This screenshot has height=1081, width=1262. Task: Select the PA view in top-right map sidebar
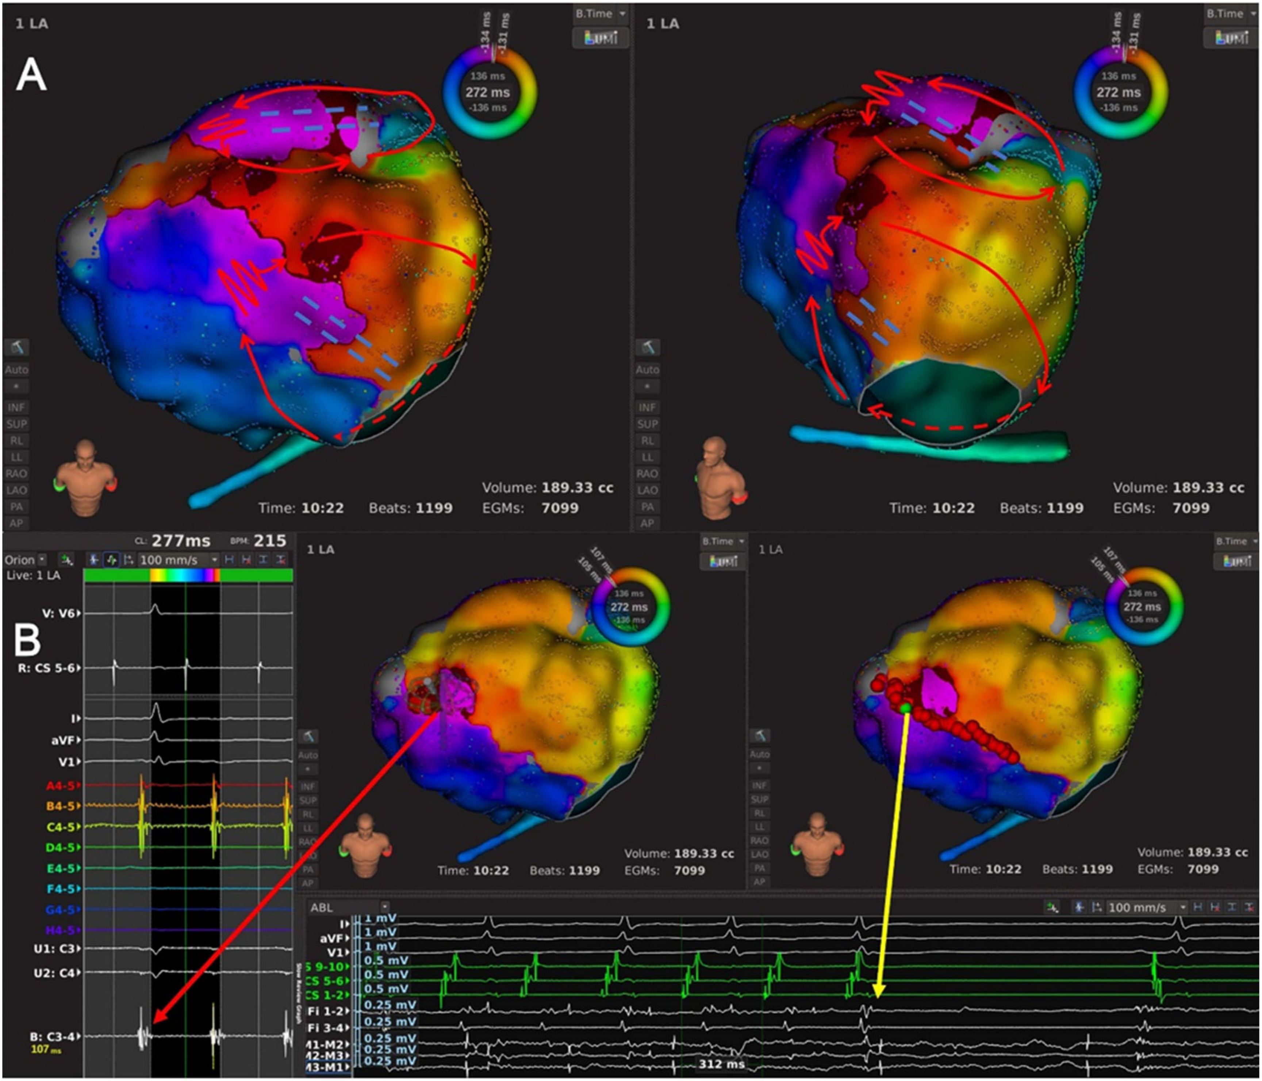647,506
